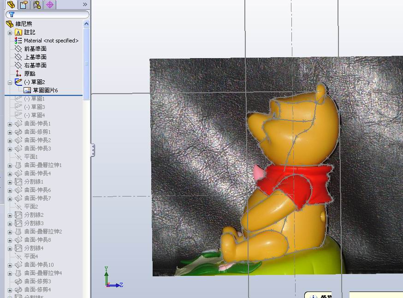Click the filter funnel icon above the tree

[12, 14]
